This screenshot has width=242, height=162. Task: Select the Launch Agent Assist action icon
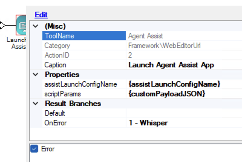coord(21,25)
